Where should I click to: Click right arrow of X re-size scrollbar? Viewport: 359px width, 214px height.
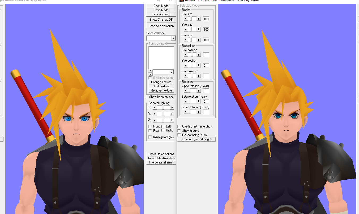(199, 19)
